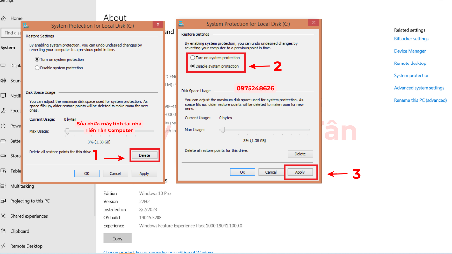Click the Find a setting search box
The image size is (452, 254).
tap(11, 33)
